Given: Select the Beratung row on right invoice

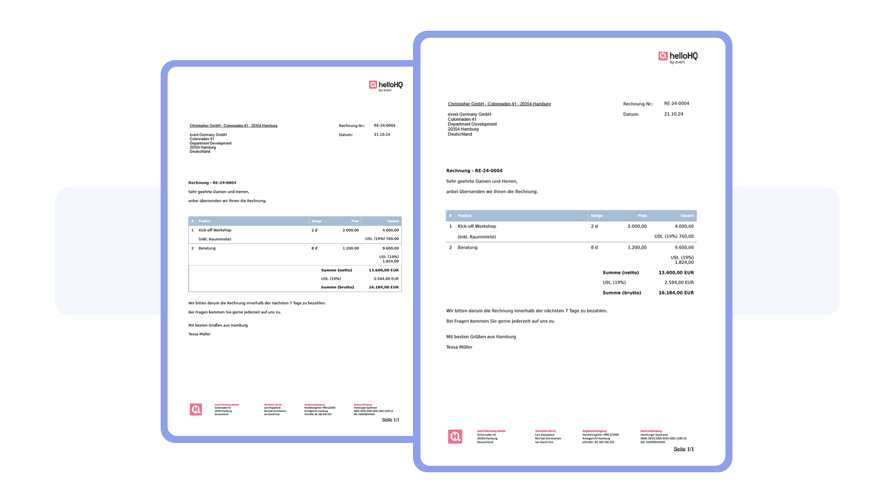Looking at the screenshot, I should [467, 247].
